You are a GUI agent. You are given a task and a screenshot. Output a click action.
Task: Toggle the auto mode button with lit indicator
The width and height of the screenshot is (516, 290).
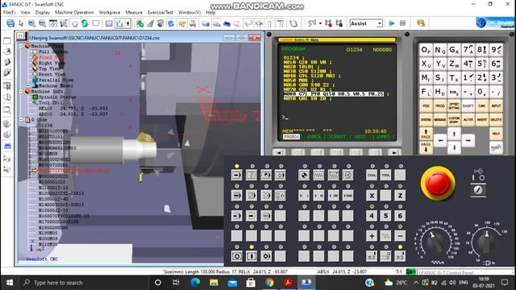[x=236, y=176]
